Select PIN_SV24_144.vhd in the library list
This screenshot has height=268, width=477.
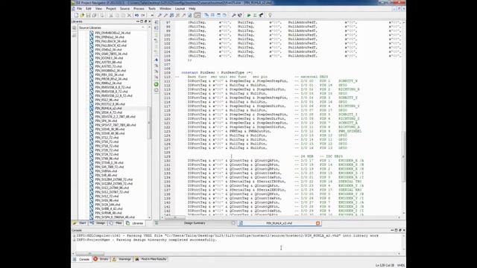[x=107, y=205]
